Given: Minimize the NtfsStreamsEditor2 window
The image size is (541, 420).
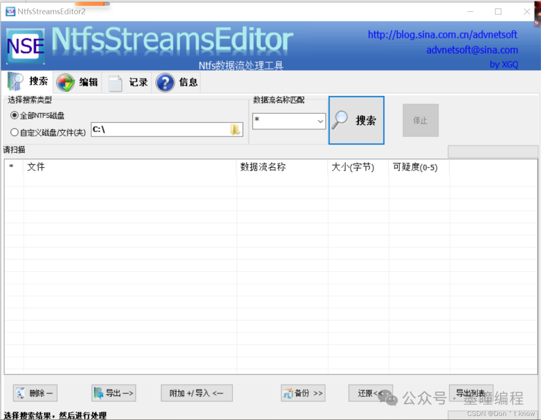Looking at the screenshot, I should tap(470, 12).
